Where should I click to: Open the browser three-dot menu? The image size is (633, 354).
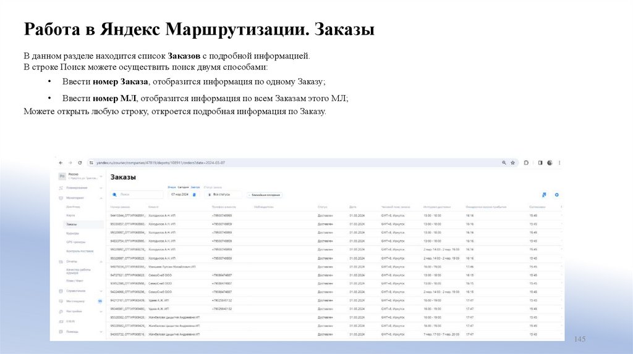point(559,163)
